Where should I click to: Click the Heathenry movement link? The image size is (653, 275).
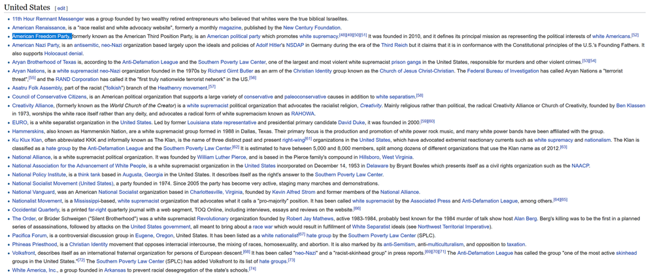tap(182, 88)
